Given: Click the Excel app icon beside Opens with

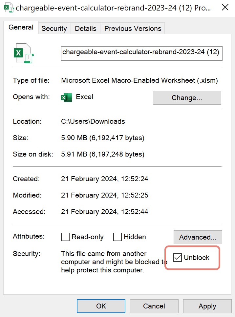Looking at the screenshot, I should 67,97.
